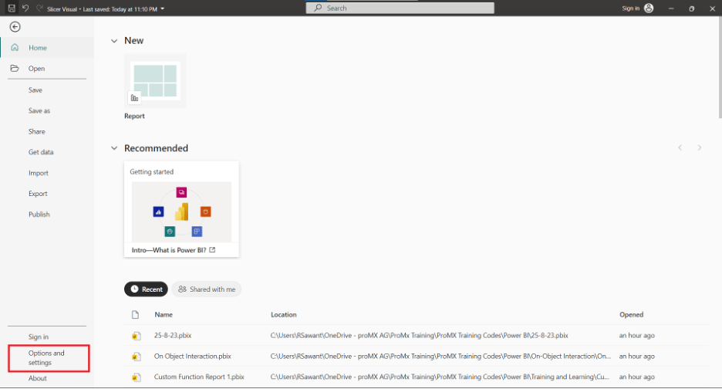Switch to Shared with me tab
Image resolution: width=722 pixels, height=389 pixels.
[x=207, y=289]
